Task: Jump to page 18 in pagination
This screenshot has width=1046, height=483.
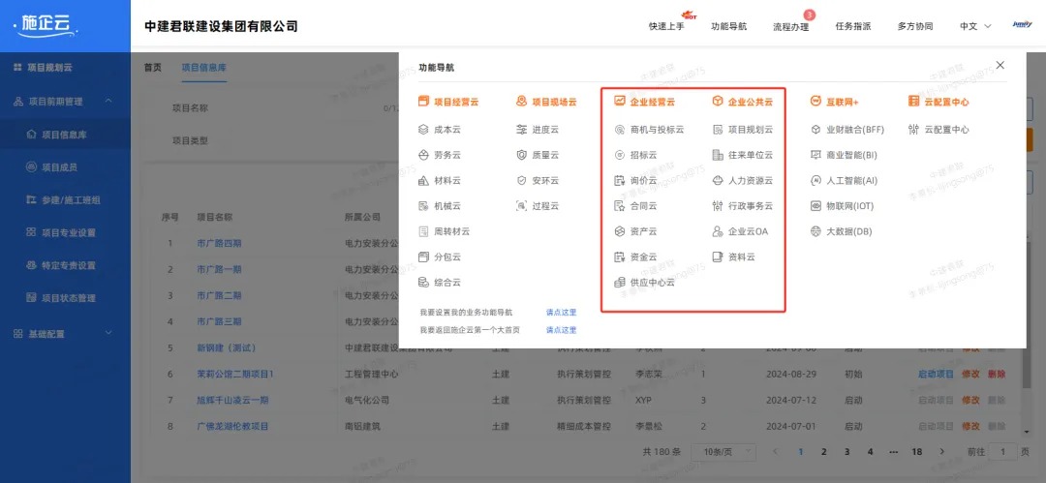Action: (917, 452)
